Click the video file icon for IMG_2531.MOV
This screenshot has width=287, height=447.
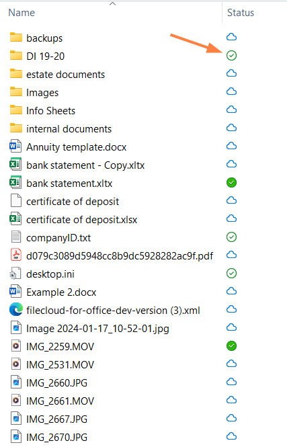(16, 364)
